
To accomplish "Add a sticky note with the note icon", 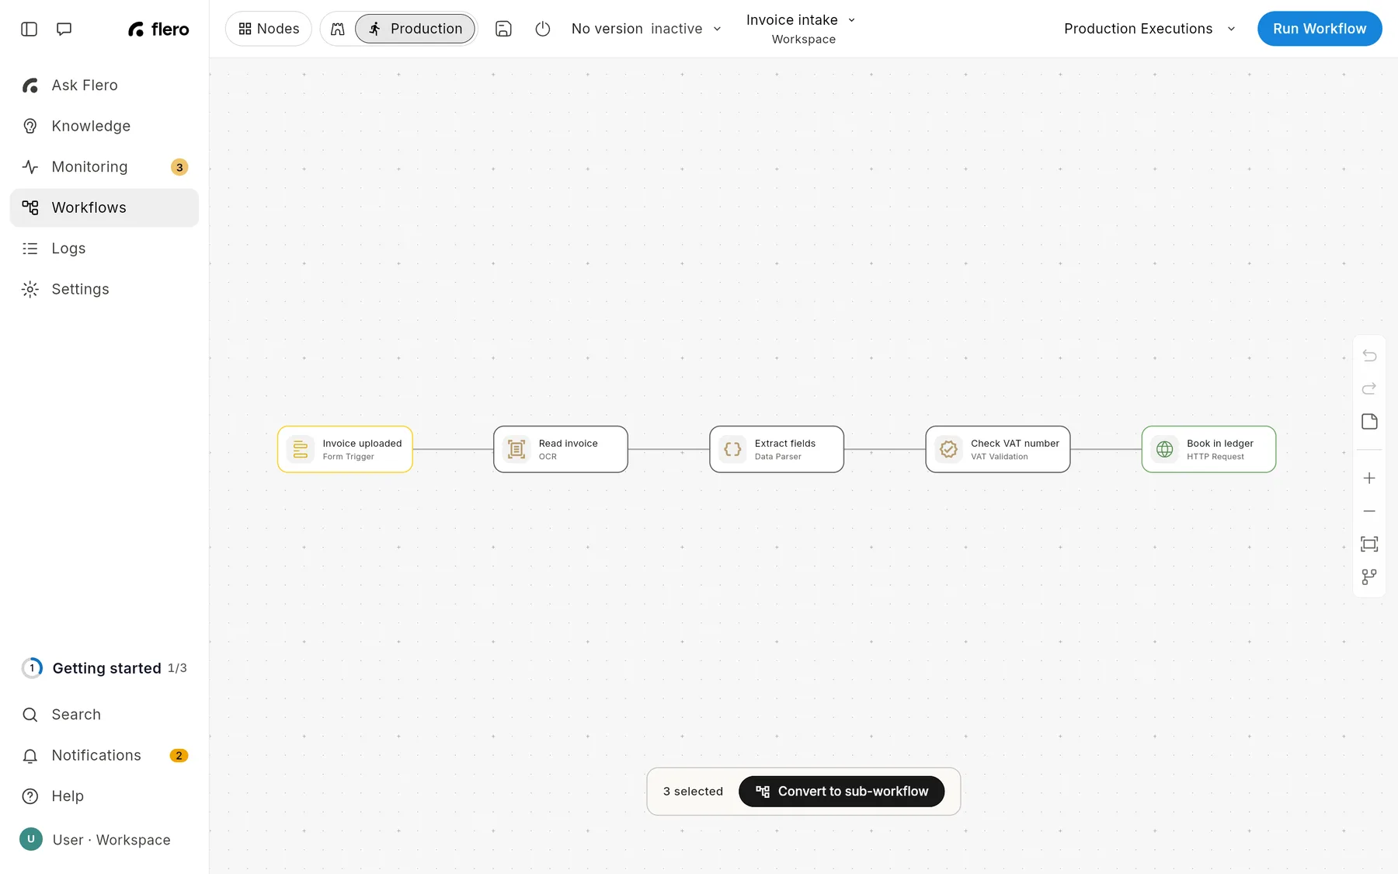I will pyautogui.click(x=1369, y=422).
